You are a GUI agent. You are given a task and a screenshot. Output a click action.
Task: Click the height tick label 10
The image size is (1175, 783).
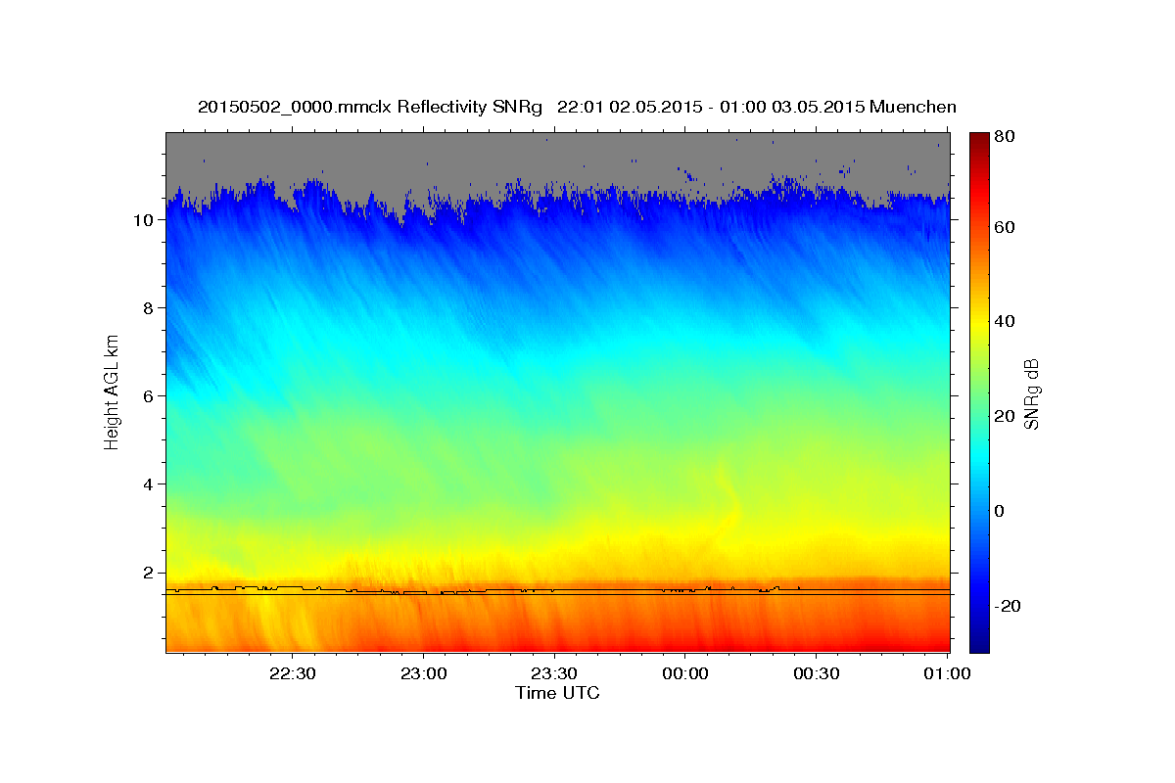coord(146,220)
